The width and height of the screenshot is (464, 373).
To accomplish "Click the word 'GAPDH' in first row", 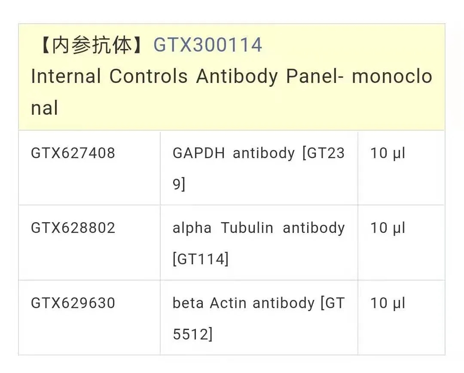I will 198,153.
